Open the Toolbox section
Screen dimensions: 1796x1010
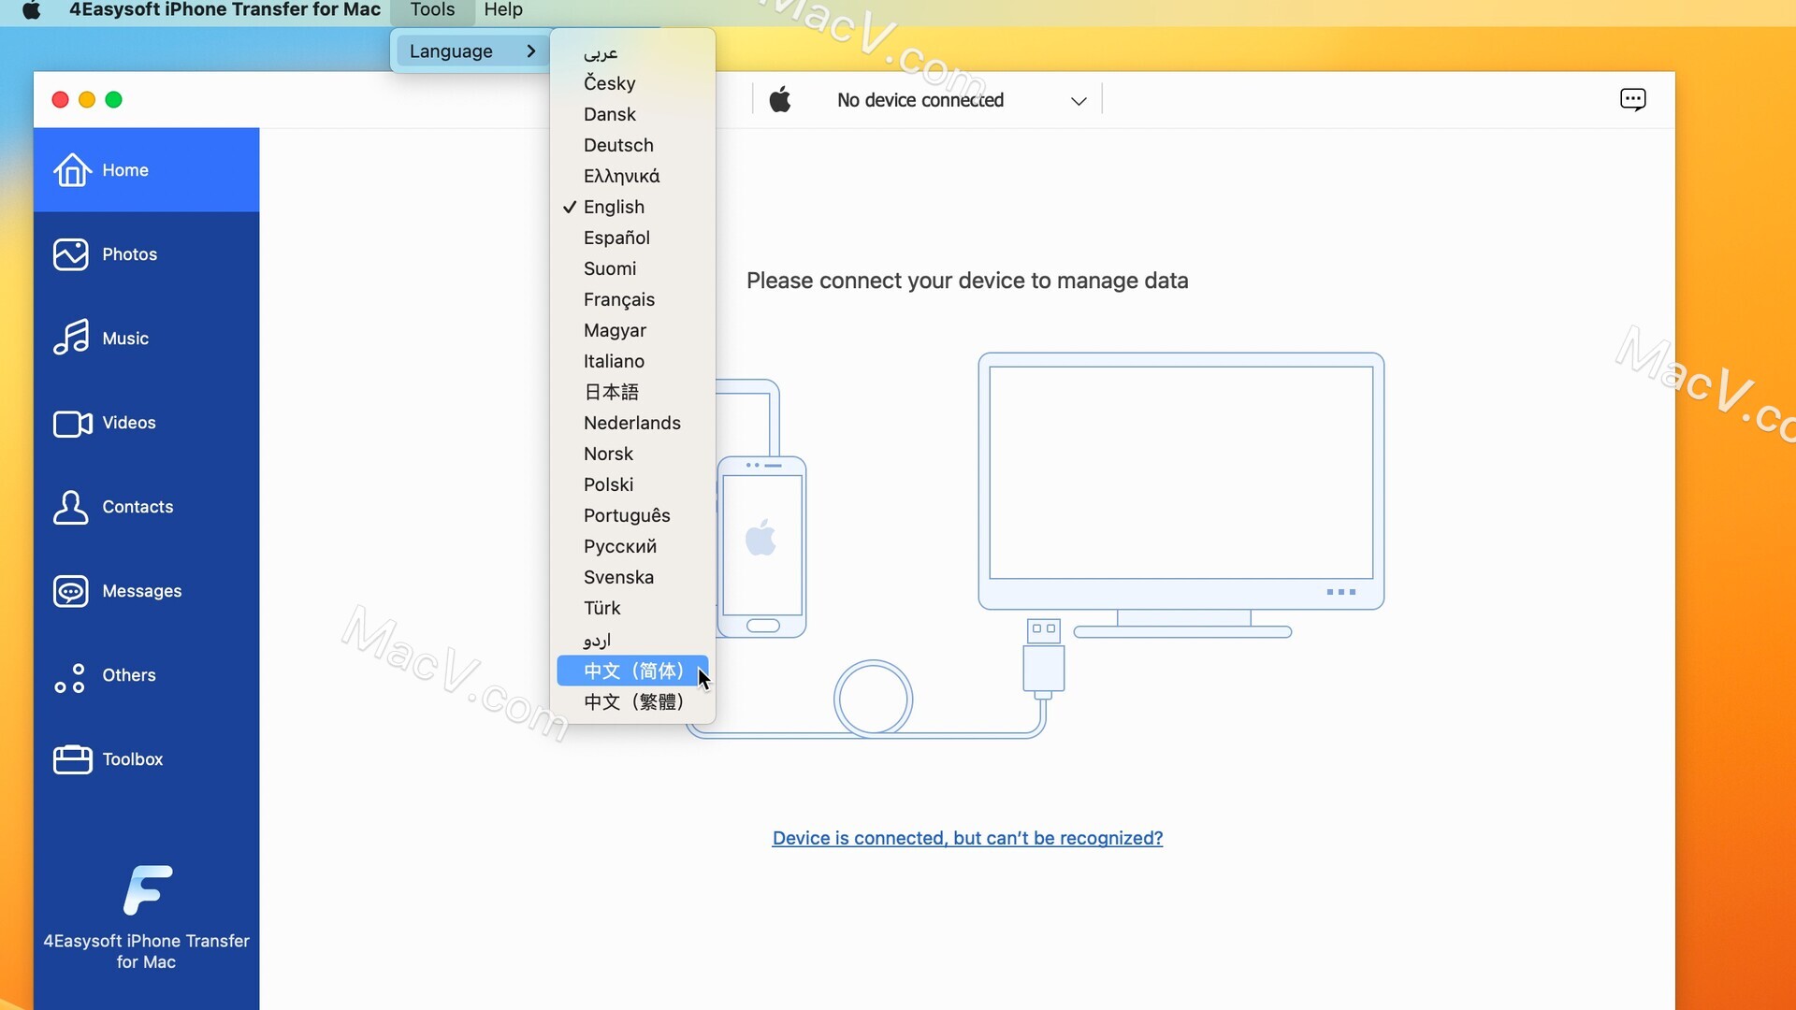click(x=147, y=759)
